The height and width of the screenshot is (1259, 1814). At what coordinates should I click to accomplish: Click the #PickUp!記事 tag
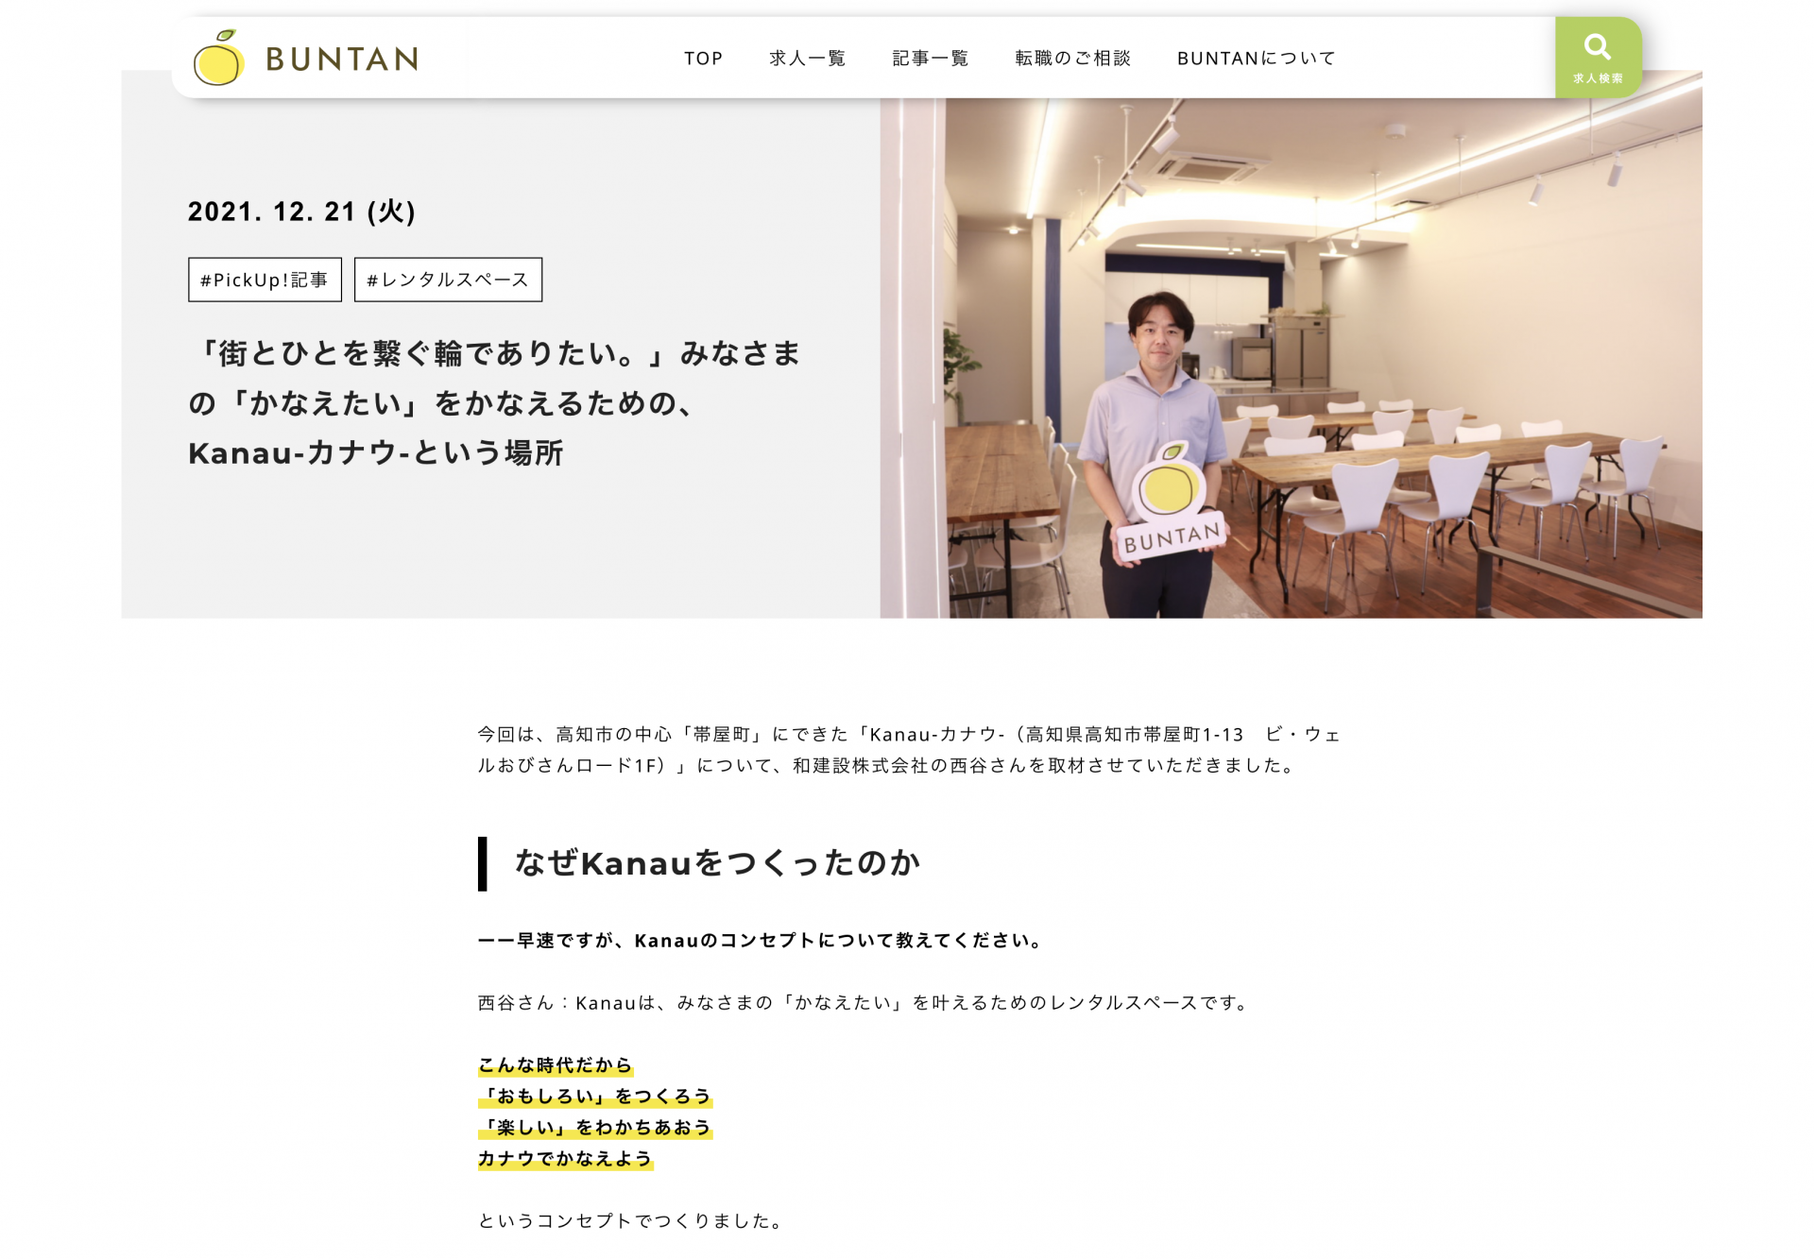click(265, 280)
